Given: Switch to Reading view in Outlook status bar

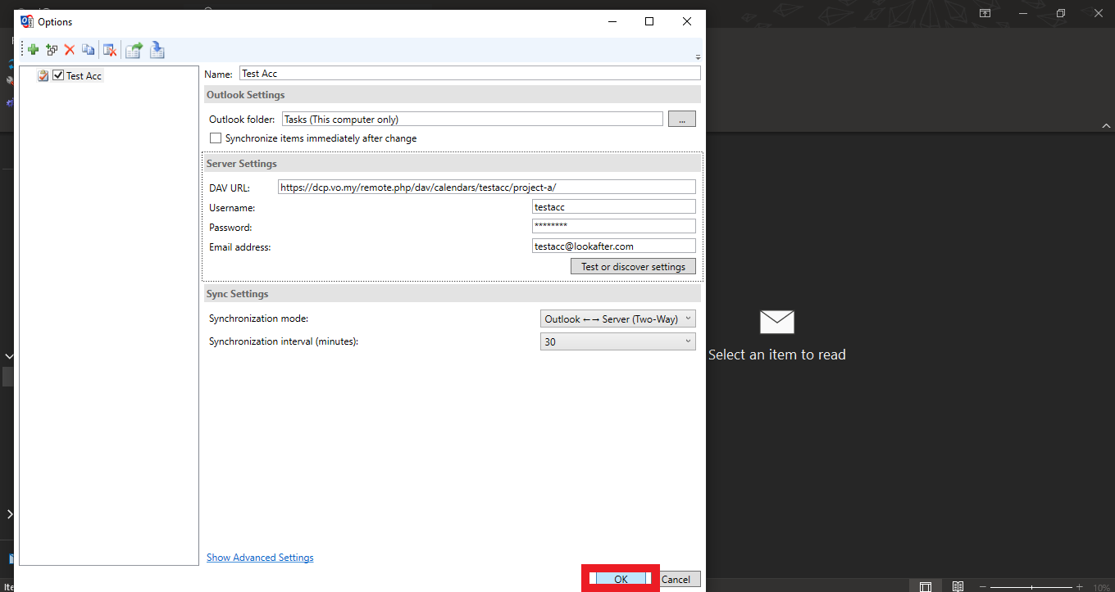Looking at the screenshot, I should pyautogui.click(x=957, y=586).
